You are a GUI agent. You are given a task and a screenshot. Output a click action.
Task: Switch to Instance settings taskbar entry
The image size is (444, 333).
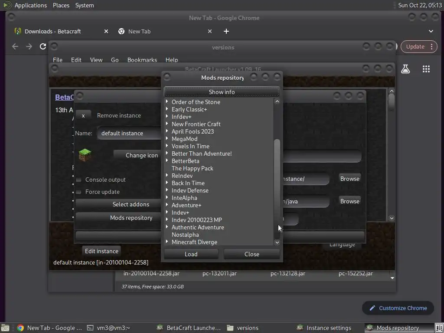pos(324,328)
